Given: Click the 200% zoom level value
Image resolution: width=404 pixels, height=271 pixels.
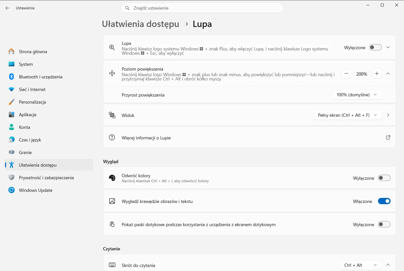Looking at the screenshot, I should coord(362,74).
